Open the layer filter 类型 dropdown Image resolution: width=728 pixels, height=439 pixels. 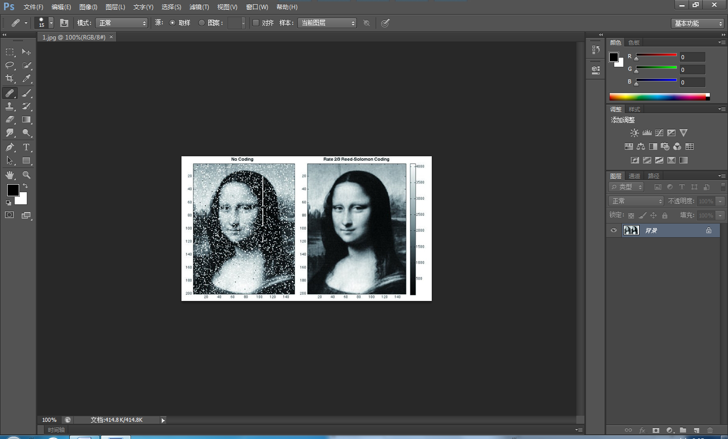click(626, 187)
